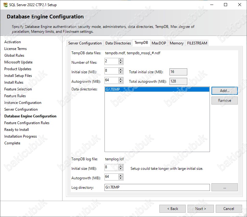Increase TempDB data Initial size value
The width and height of the screenshot is (247, 217).
pyautogui.click(x=121, y=70)
